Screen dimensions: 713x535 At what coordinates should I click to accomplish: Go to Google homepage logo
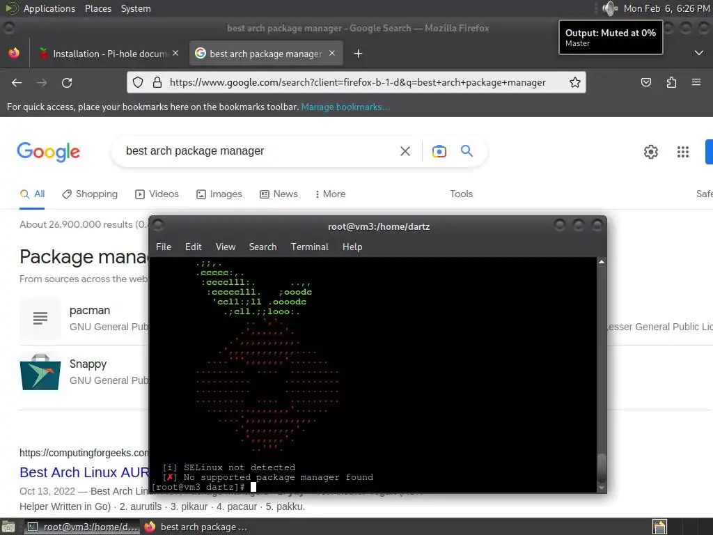click(49, 152)
